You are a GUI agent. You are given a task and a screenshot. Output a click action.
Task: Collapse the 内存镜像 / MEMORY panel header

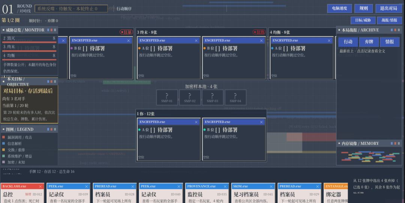[369, 143]
